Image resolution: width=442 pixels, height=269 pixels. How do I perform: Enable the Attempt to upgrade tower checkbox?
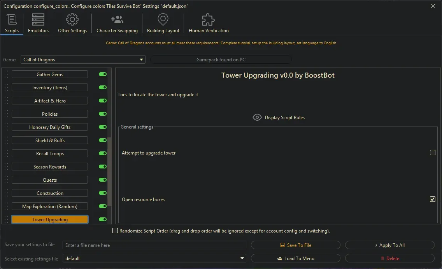click(432, 153)
